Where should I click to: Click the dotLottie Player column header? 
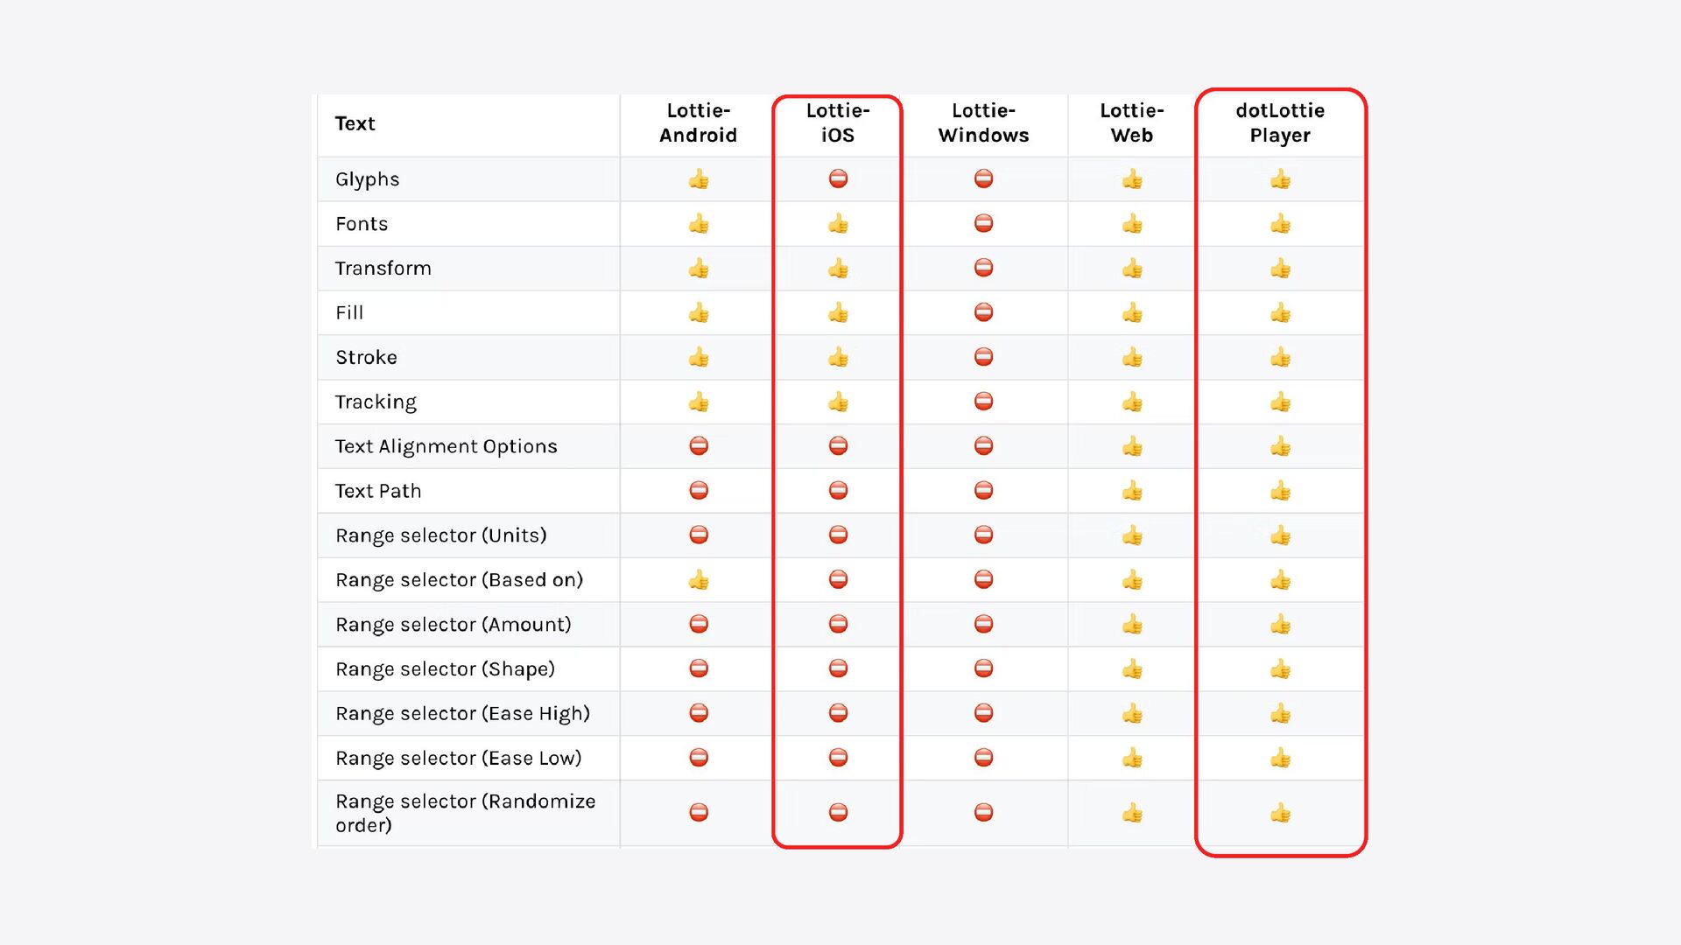pos(1280,123)
